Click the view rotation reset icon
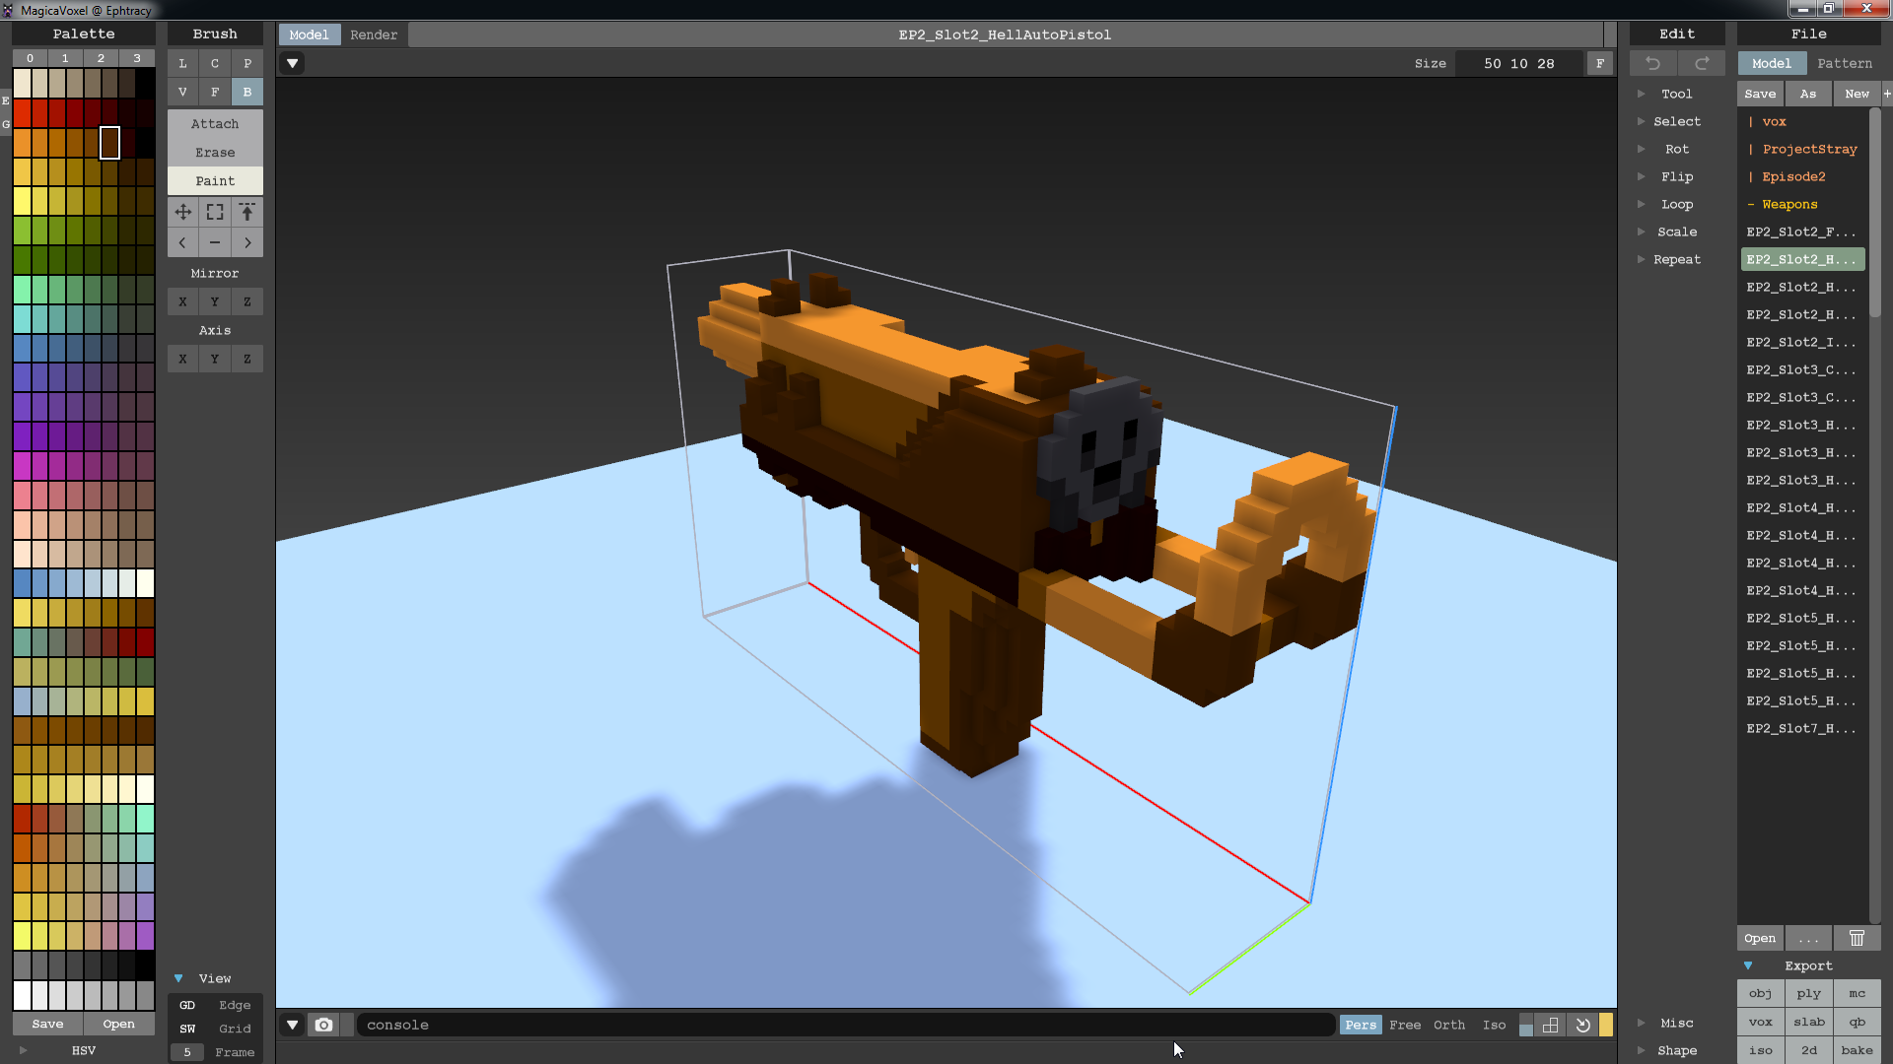The width and height of the screenshot is (1893, 1064). (x=1582, y=1025)
